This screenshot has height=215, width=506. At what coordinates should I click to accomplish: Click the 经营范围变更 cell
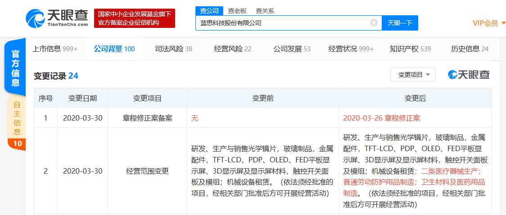[148, 171]
